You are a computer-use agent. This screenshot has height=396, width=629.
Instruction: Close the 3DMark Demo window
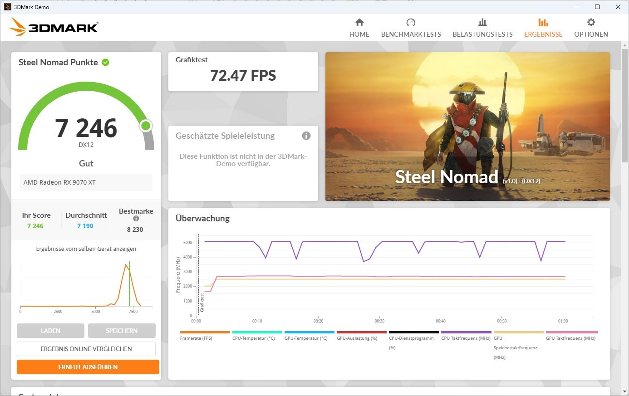[618, 7]
